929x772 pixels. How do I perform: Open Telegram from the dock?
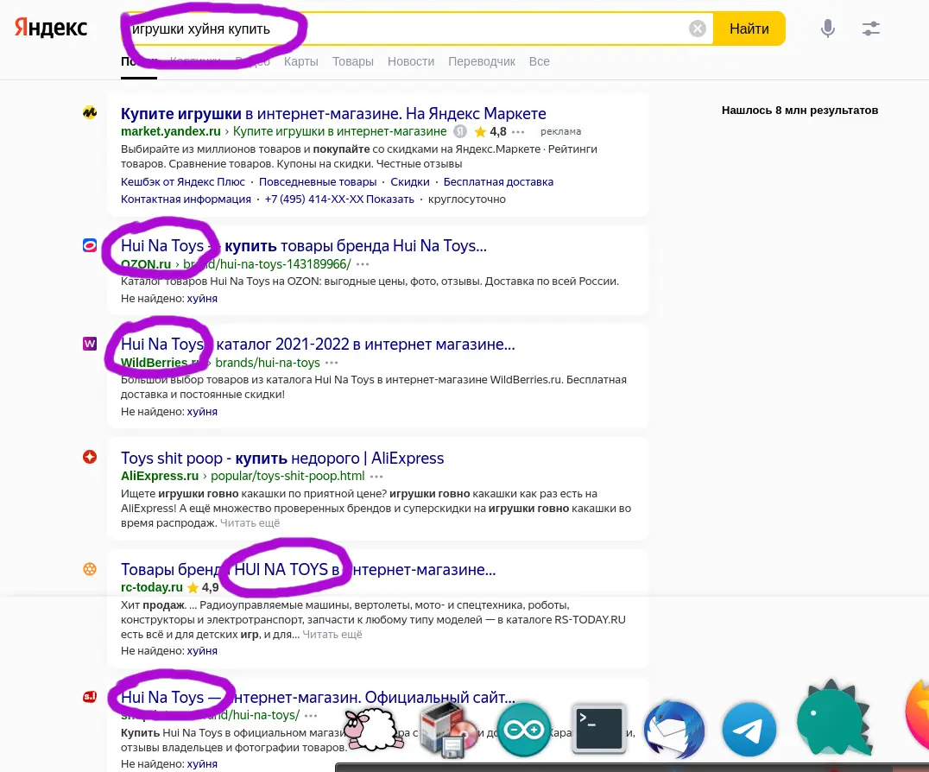pyautogui.click(x=749, y=728)
